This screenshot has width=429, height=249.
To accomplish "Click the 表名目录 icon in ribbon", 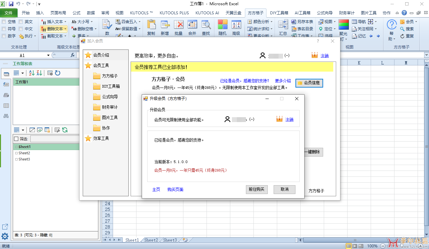I will click(293, 29).
